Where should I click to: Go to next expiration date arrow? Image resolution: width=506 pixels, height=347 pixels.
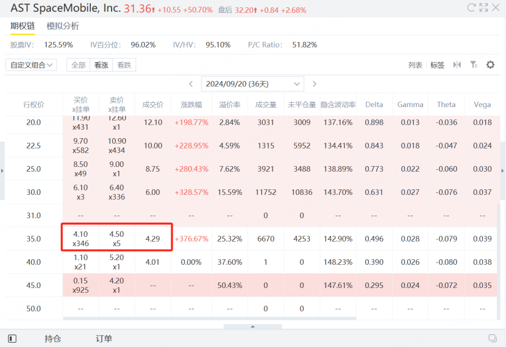pyautogui.click(x=315, y=84)
